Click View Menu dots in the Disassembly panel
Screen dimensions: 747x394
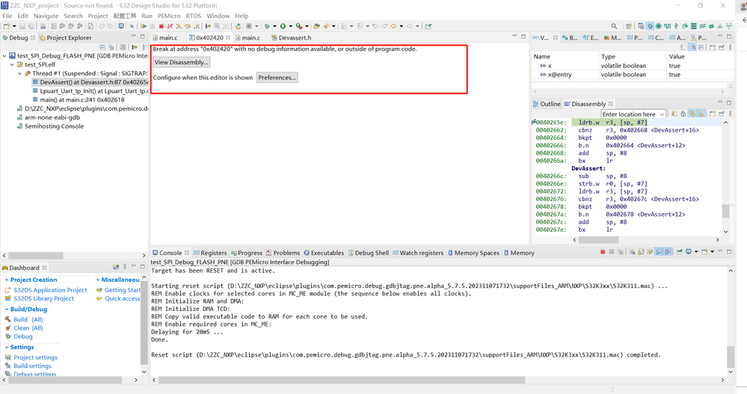click(x=730, y=114)
